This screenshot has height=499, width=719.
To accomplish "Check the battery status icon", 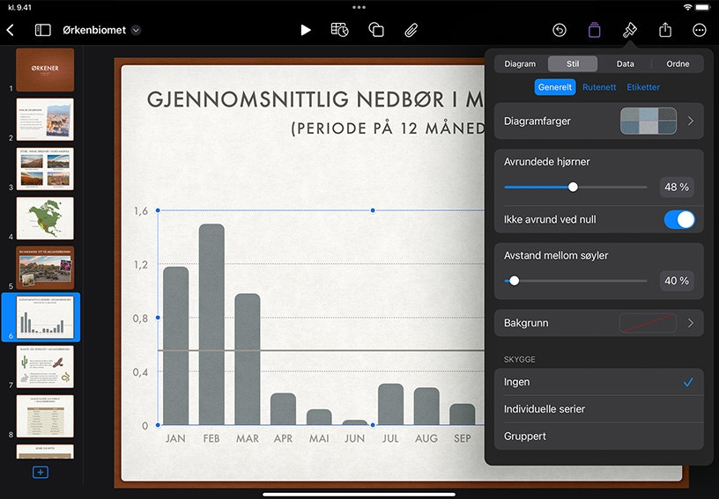I will click(x=702, y=7).
